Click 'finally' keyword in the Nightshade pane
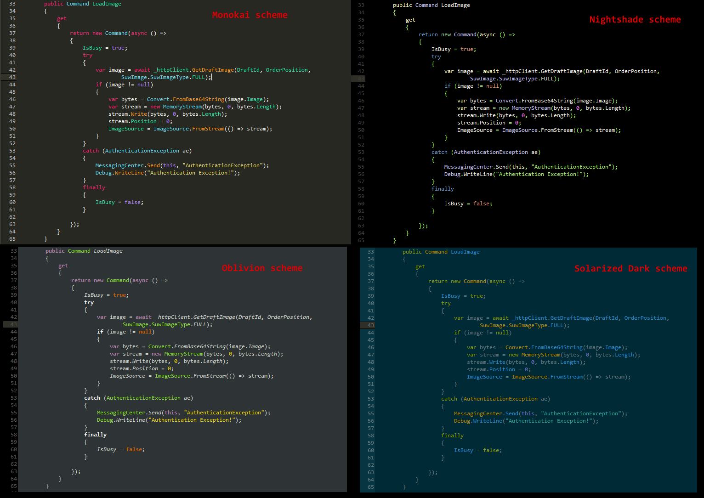Viewport: 704px width, 498px height. point(443,189)
